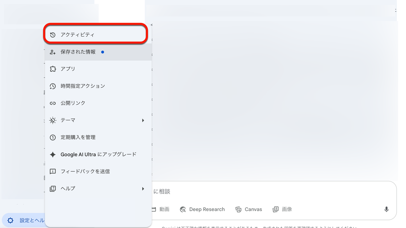Expand the テーマ submenu arrow
406x228 pixels.
[x=143, y=120]
